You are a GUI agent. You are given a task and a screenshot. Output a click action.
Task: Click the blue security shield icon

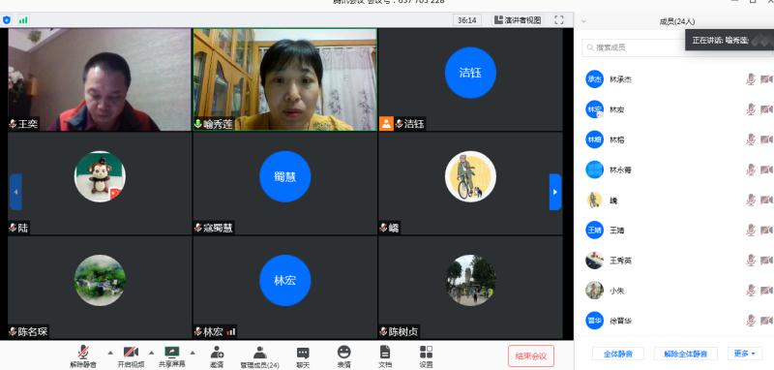tap(7, 20)
